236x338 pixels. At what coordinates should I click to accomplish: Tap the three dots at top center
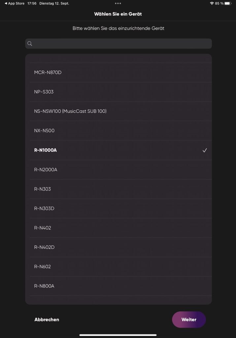(118, 3)
